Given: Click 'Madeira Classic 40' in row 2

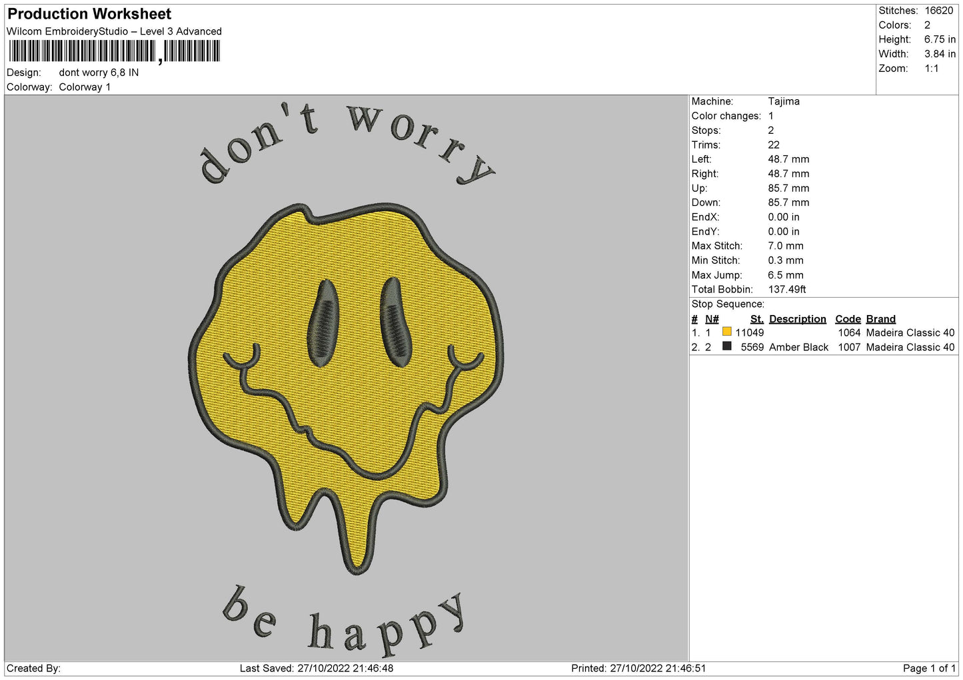Looking at the screenshot, I should (910, 348).
